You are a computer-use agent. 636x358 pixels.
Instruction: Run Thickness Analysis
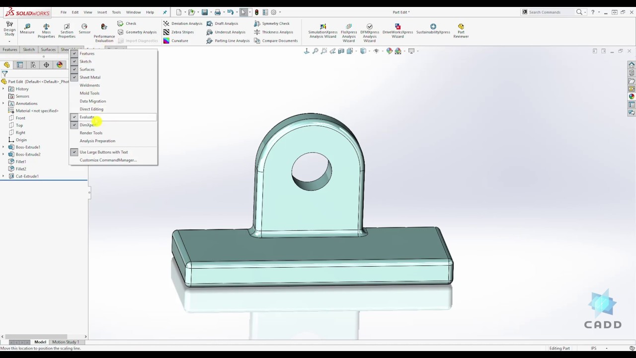(273, 32)
